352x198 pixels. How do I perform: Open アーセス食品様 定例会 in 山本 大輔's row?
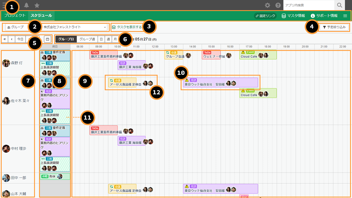pyautogui.click(x=122, y=189)
